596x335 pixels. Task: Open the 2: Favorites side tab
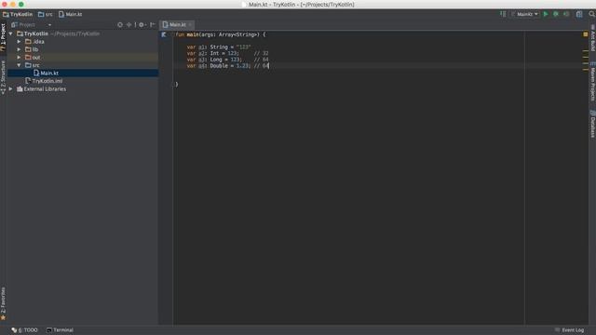pyautogui.click(x=3, y=303)
